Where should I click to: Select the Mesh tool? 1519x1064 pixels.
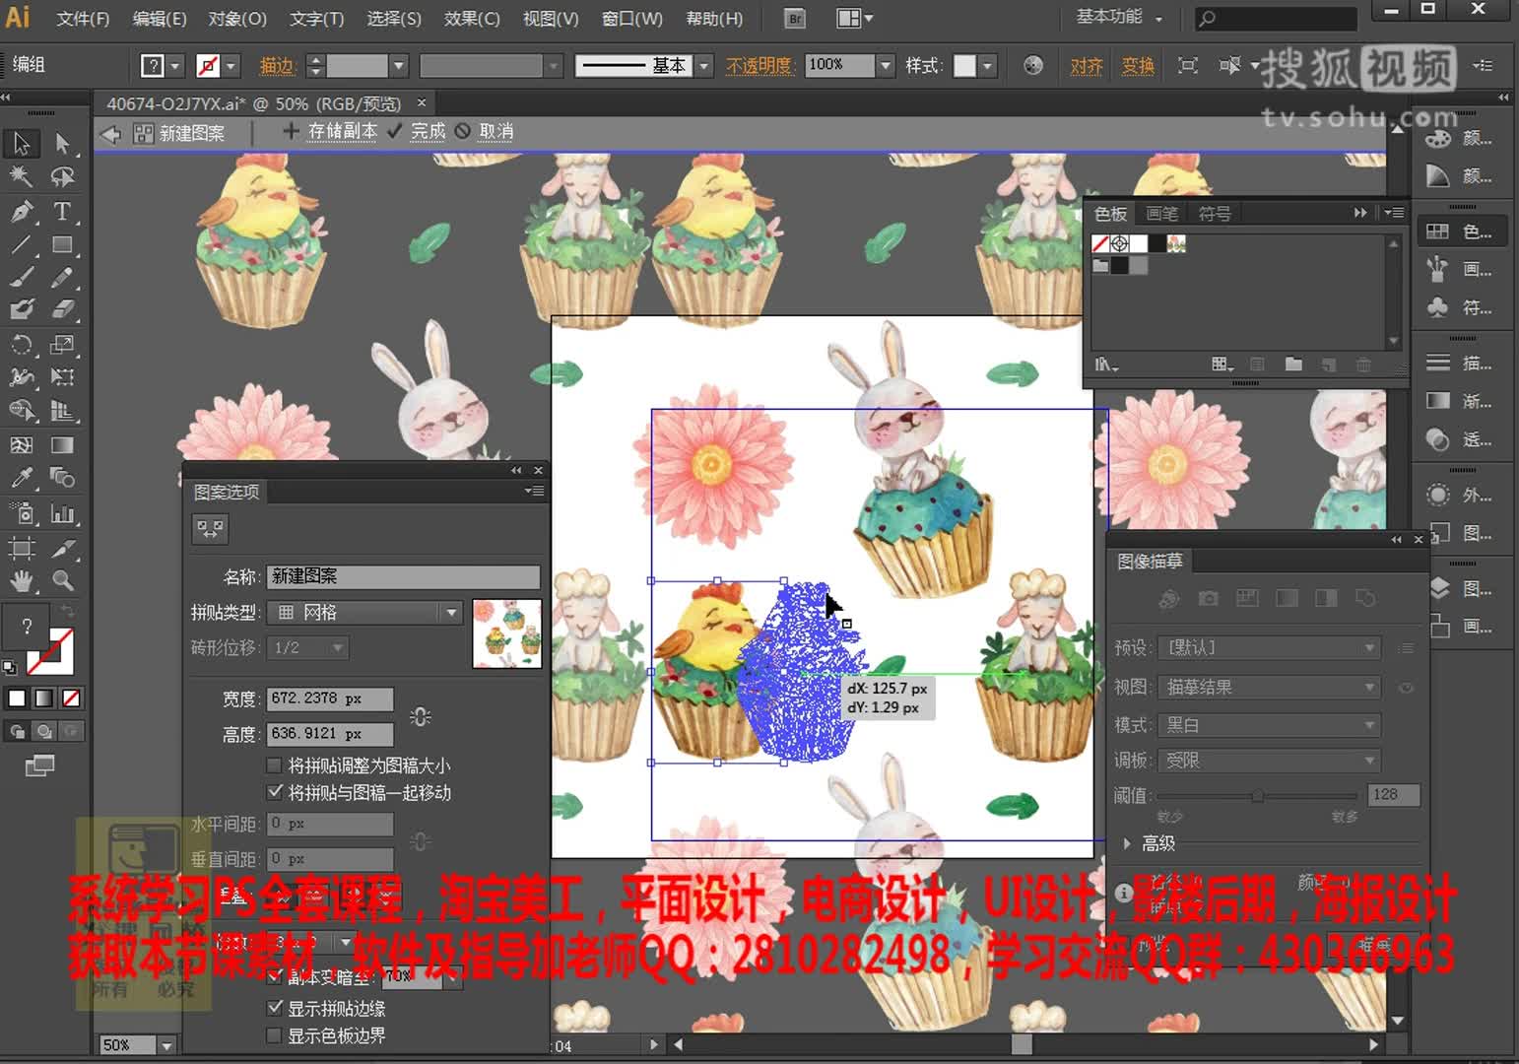pos(21,445)
